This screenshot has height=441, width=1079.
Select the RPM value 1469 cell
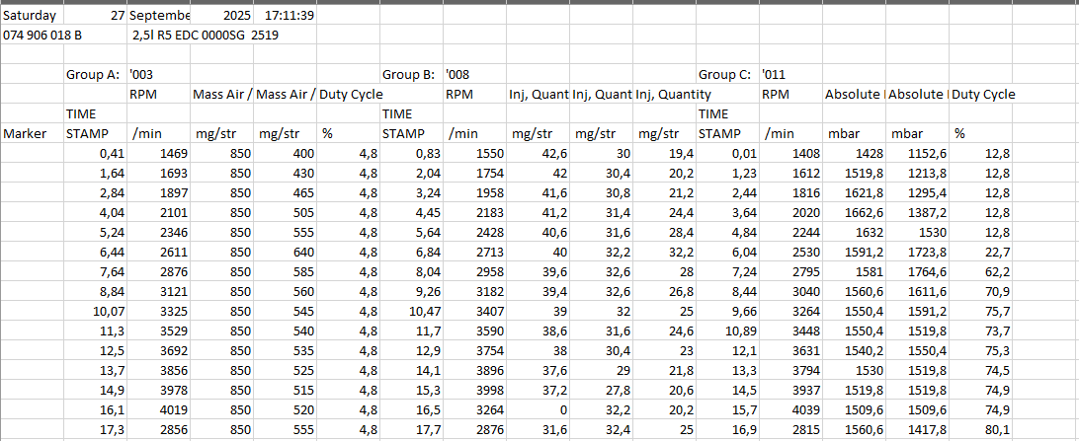pos(158,153)
